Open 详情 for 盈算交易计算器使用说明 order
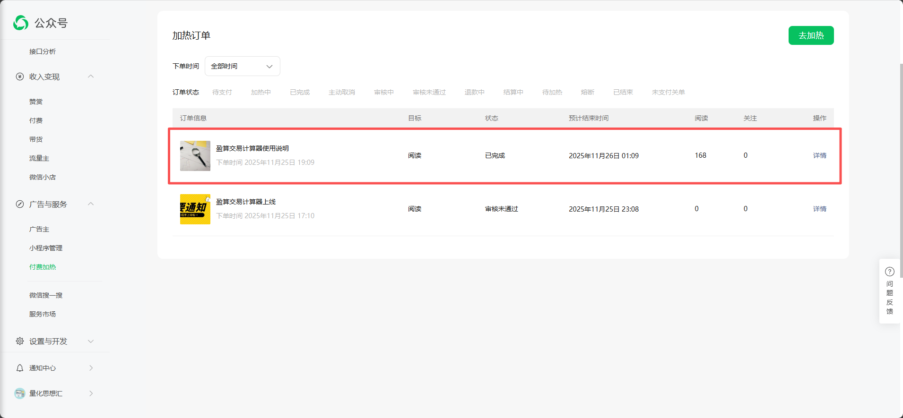This screenshot has width=903, height=418. point(819,155)
